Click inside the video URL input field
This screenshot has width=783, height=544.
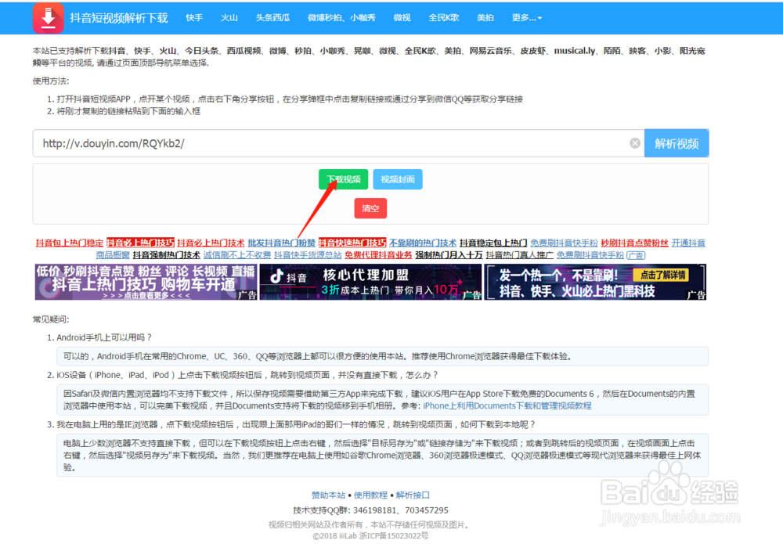coord(313,142)
